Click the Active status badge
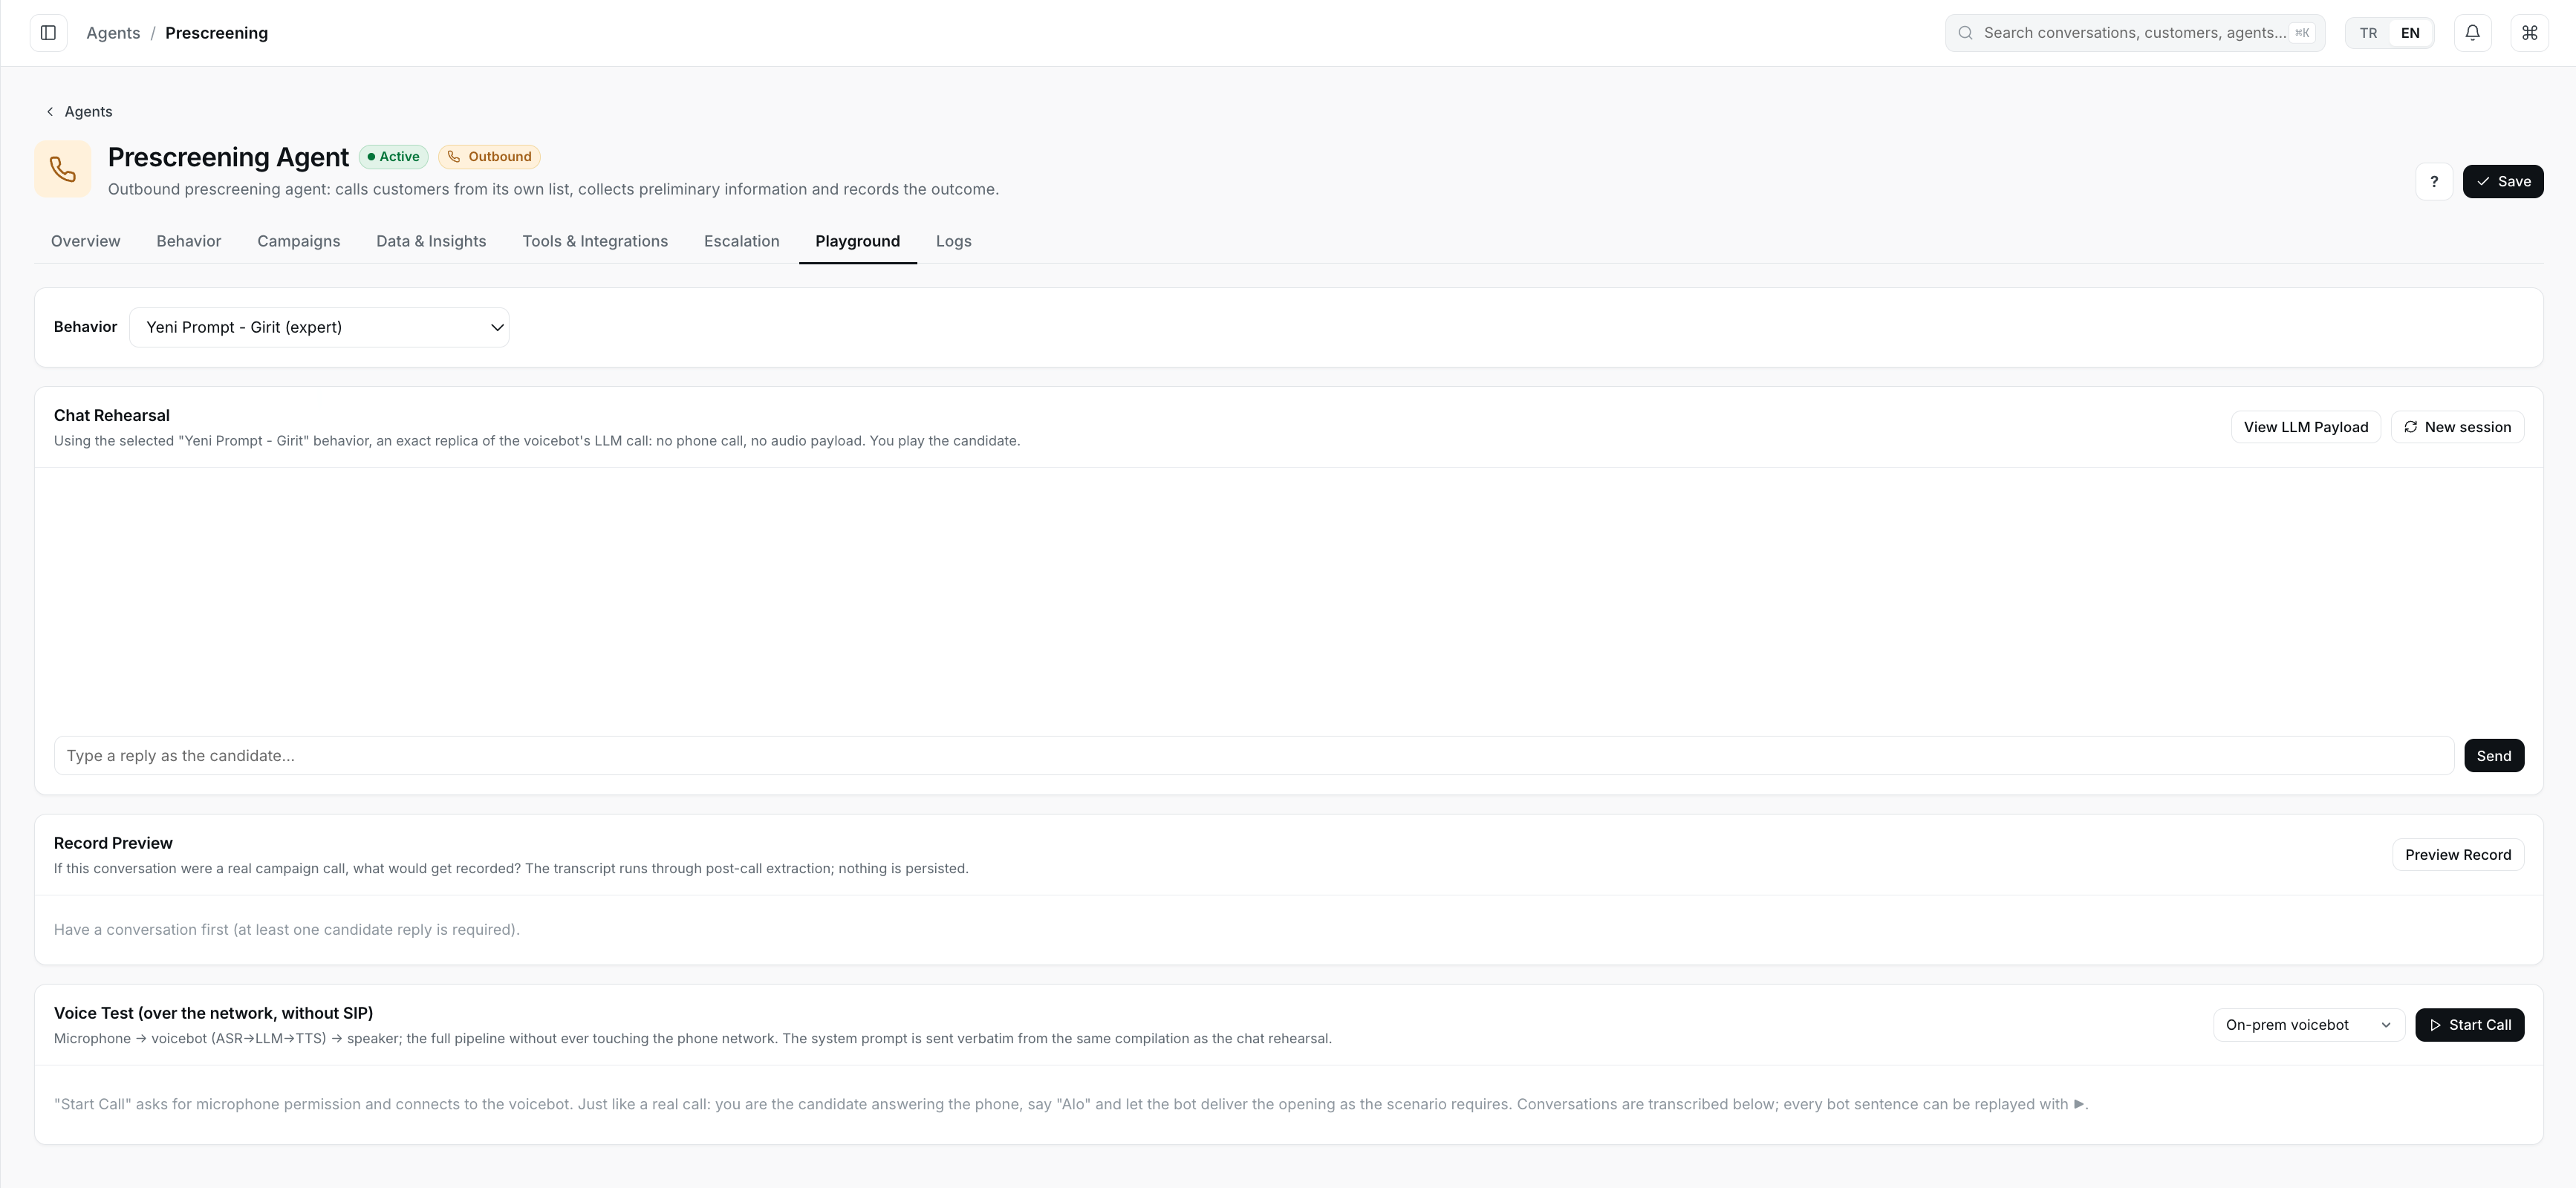 (394, 157)
